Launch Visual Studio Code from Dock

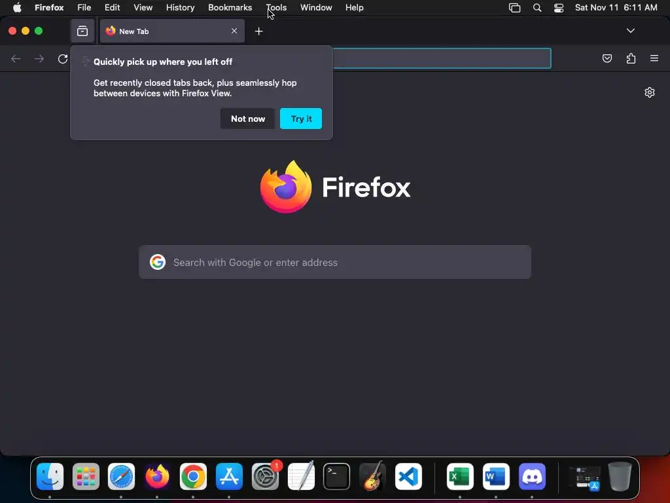pyautogui.click(x=408, y=477)
